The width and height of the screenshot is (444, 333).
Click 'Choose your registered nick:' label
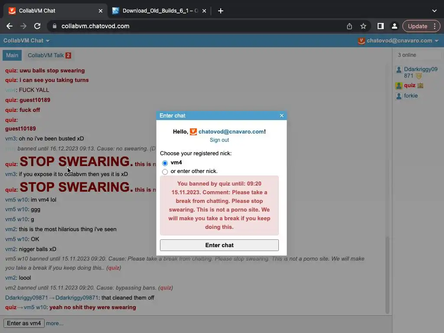[x=196, y=153]
